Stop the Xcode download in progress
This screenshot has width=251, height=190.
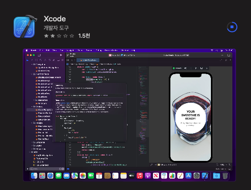click(232, 27)
